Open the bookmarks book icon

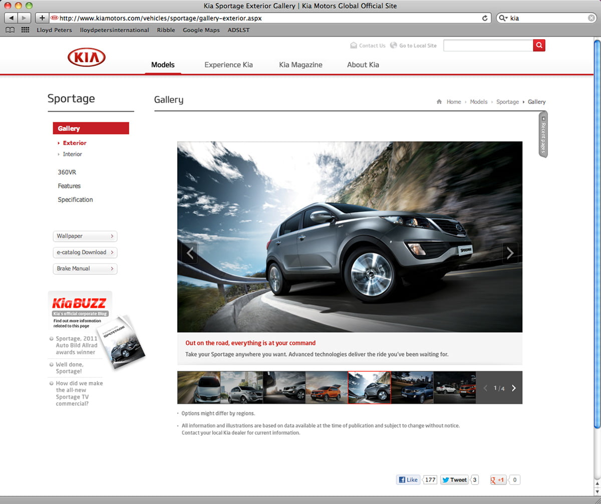click(x=10, y=30)
